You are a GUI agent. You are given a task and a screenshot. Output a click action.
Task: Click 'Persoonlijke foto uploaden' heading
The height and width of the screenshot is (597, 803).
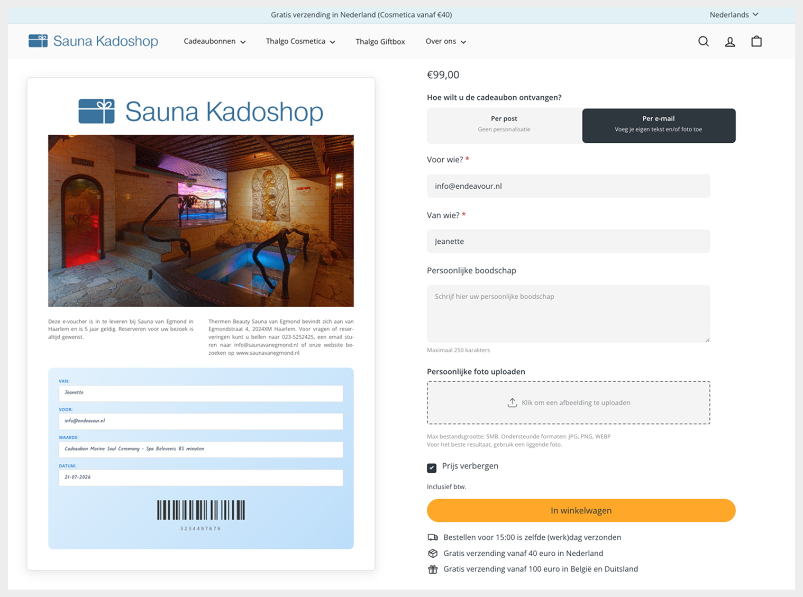[476, 372]
